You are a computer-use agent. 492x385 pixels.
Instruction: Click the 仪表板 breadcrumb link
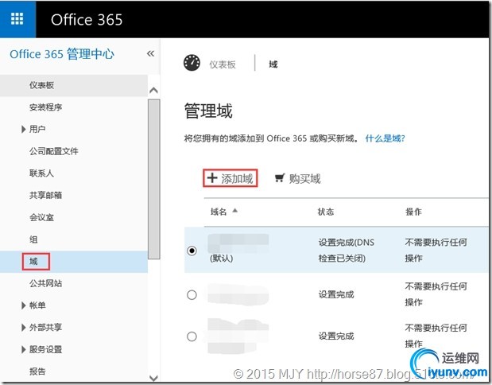[x=223, y=64]
